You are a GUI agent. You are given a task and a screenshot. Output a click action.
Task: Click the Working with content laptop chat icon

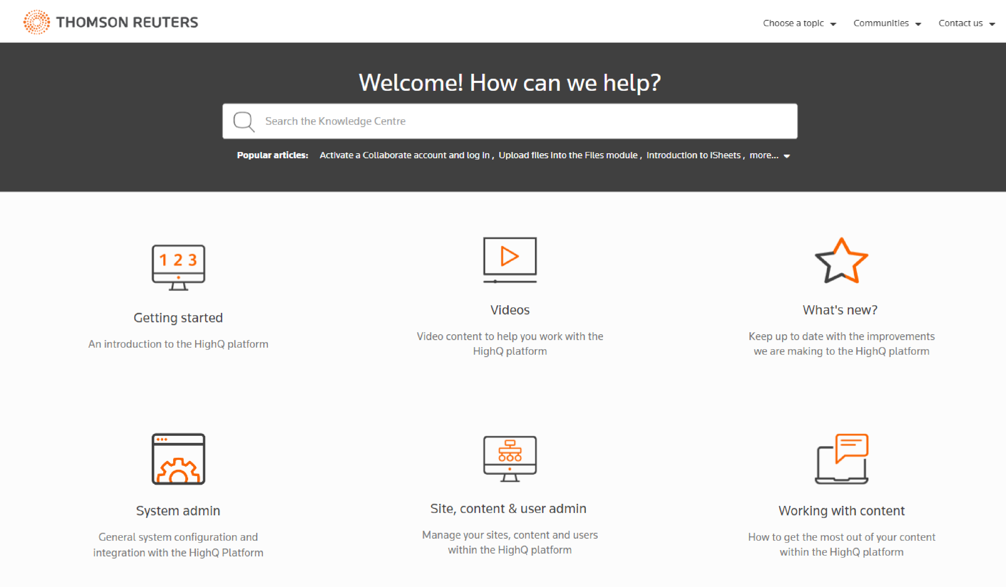[841, 459]
